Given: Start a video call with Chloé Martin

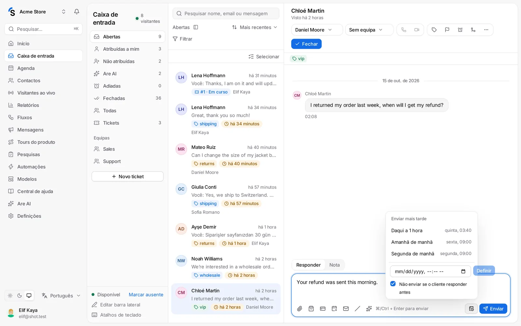Looking at the screenshot, I should pyautogui.click(x=417, y=30).
